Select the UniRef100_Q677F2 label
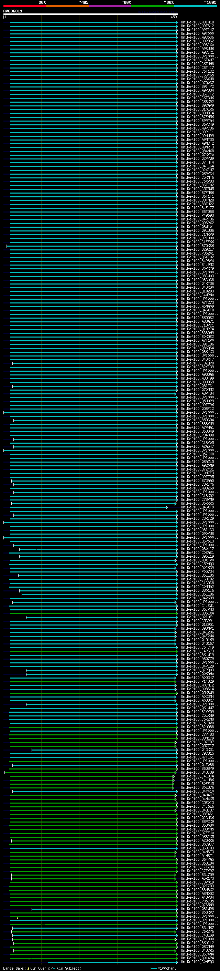This screenshot has height=971, width=220. (x=197, y=94)
